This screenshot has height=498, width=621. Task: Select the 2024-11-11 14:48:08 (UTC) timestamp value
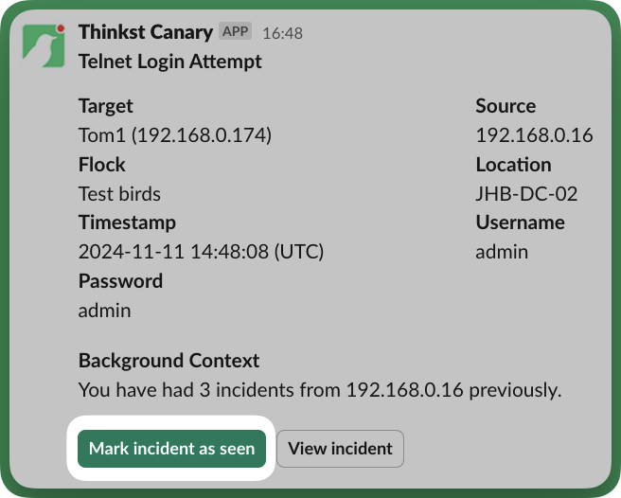(201, 252)
